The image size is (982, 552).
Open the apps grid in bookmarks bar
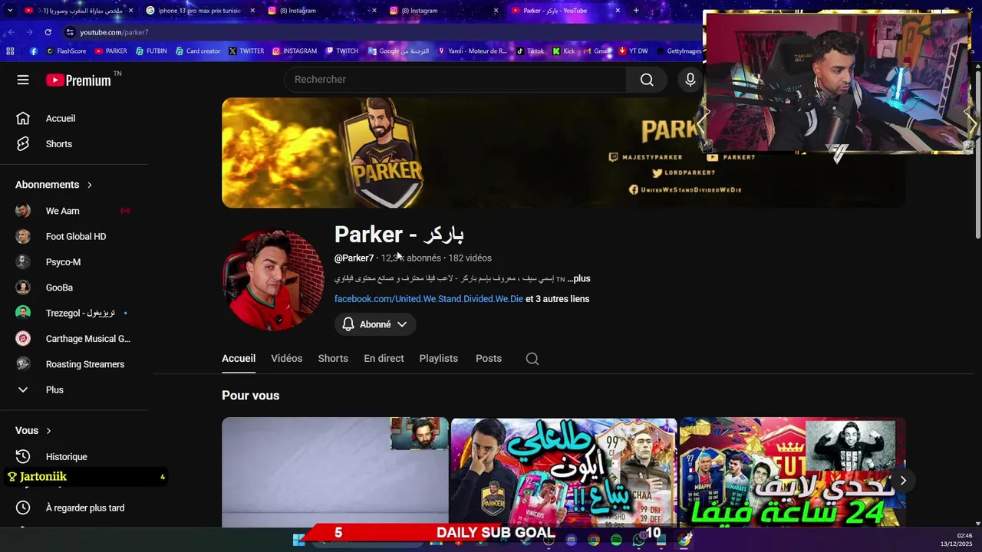[10, 51]
